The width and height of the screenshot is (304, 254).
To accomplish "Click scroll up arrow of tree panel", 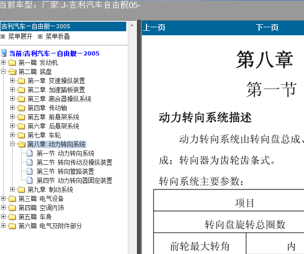I will pos(132,25).
